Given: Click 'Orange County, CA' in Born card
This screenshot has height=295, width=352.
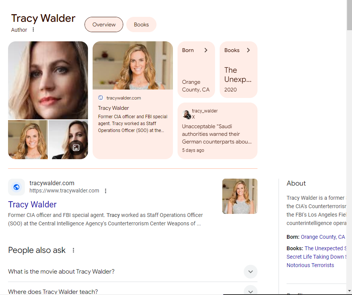Looking at the screenshot, I should click(x=196, y=86).
